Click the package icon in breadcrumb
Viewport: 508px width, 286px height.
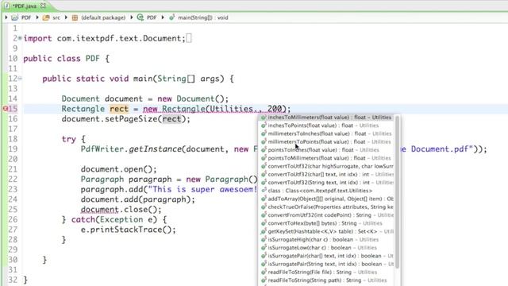click(75, 17)
